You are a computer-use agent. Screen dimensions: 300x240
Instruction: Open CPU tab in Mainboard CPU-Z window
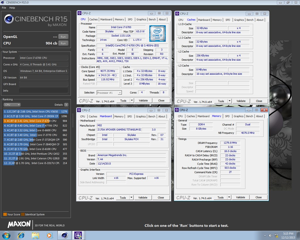coord(83,116)
